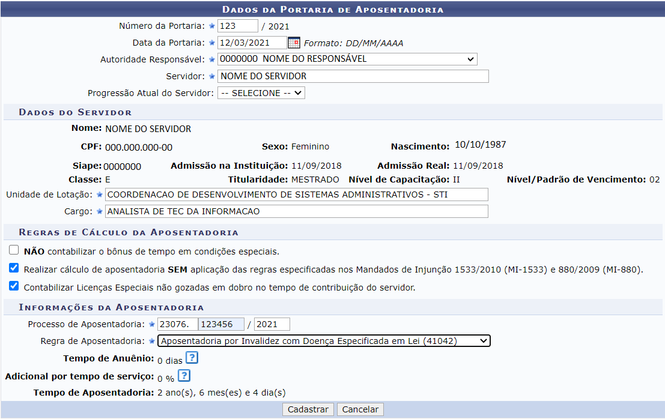Open the Regra de Aposentadoria dropdown

pyautogui.click(x=324, y=341)
